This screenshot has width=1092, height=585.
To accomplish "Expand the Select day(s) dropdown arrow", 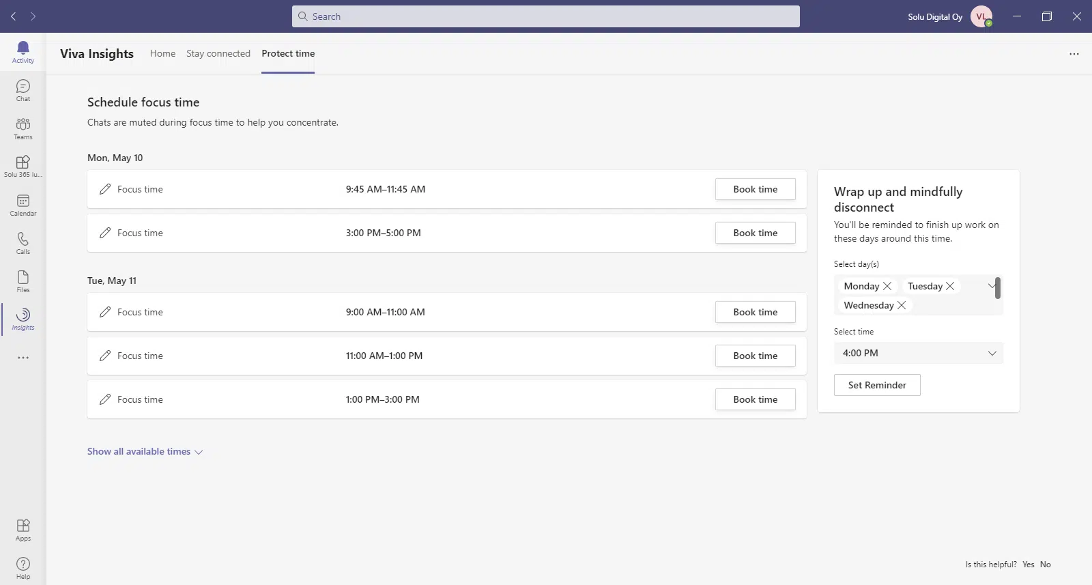I will 991,286.
